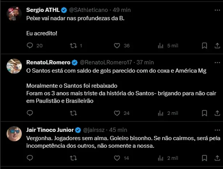223x169 pixels.
Task: Open the 37 min timestamp on RenatoLRomero's tweet
Action: [145, 62]
